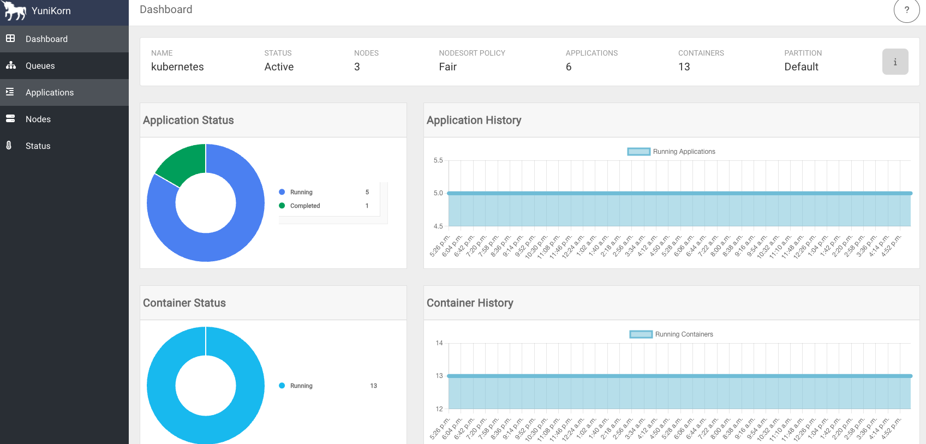The height and width of the screenshot is (444, 926).
Task: Open partition info with the i button
Action: [895, 62]
